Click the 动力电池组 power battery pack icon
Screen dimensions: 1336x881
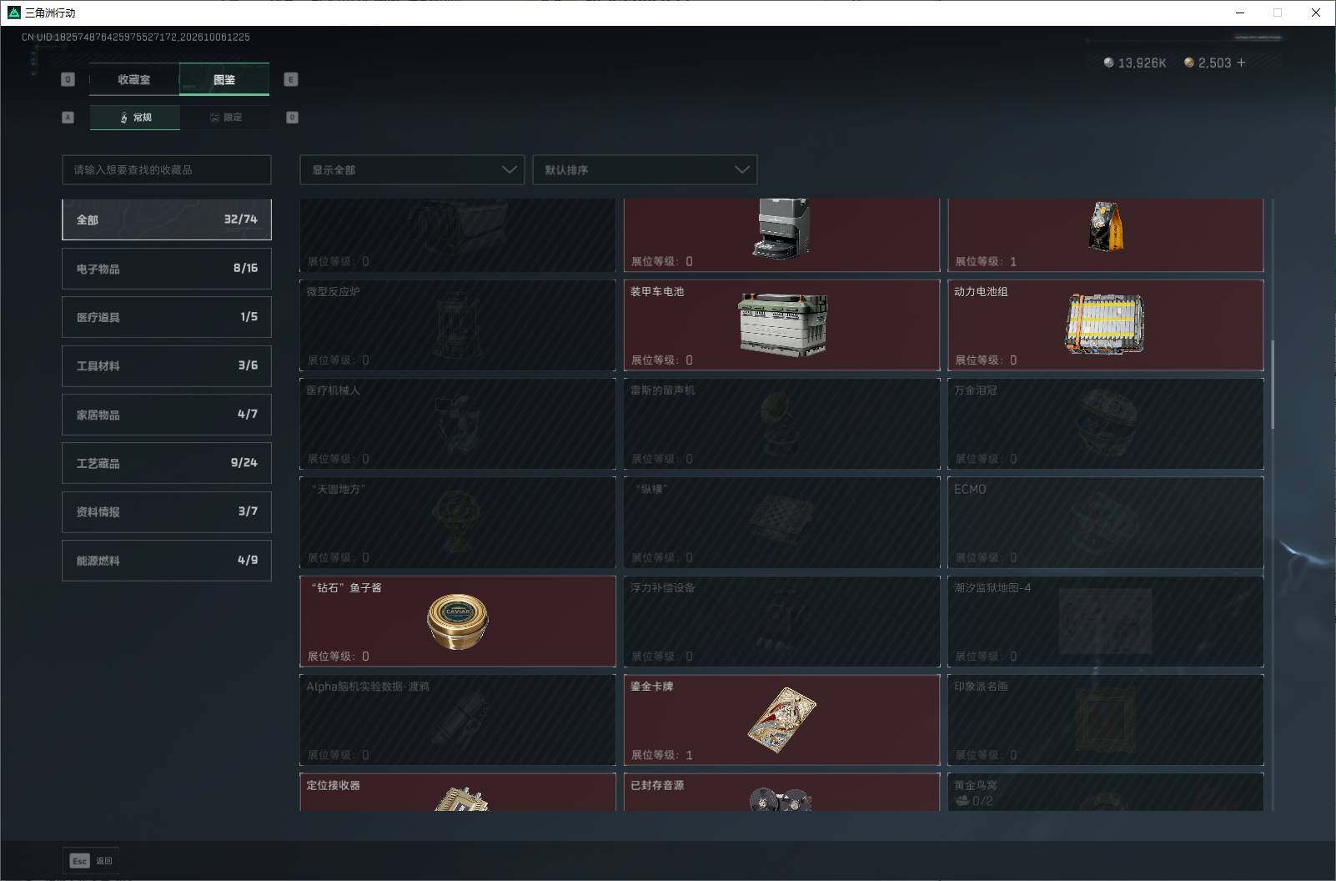click(1105, 325)
